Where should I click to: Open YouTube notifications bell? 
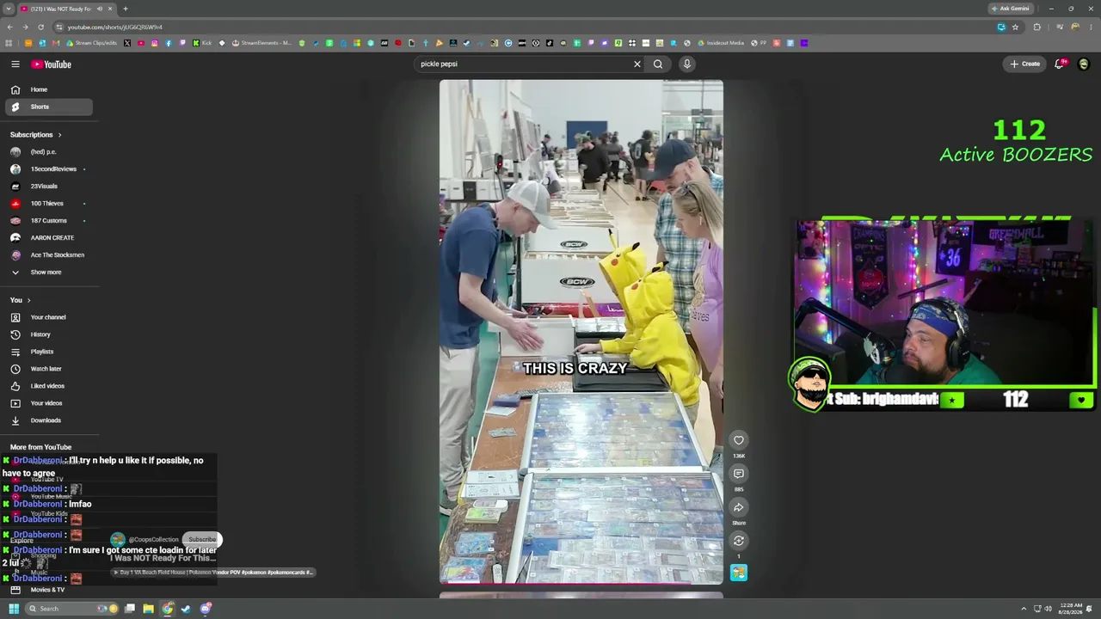tap(1061, 64)
